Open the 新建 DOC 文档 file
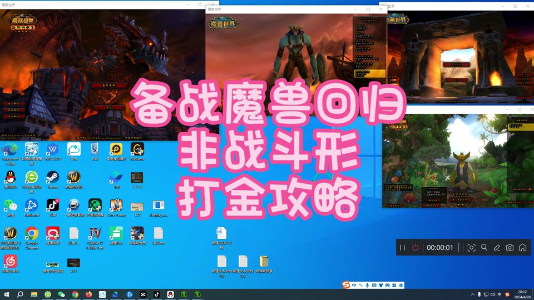Screen dimensions: 534x300 click(x=221, y=238)
